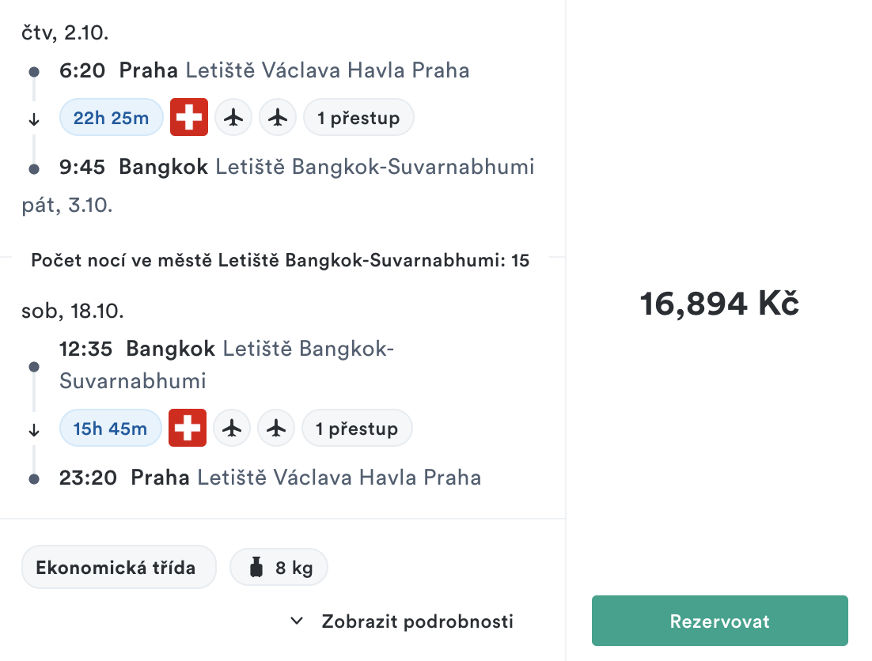This screenshot has width=872, height=661.
Task: Click first plane icon on outbound flight
Action: coord(233,117)
